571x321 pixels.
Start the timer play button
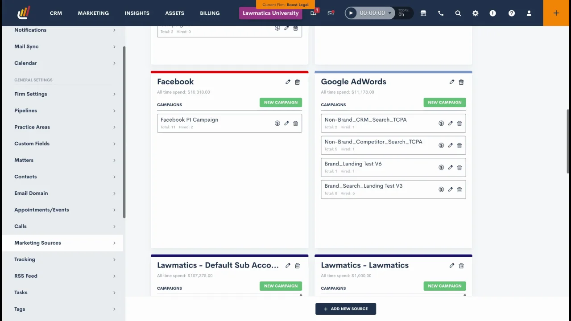point(351,13)
